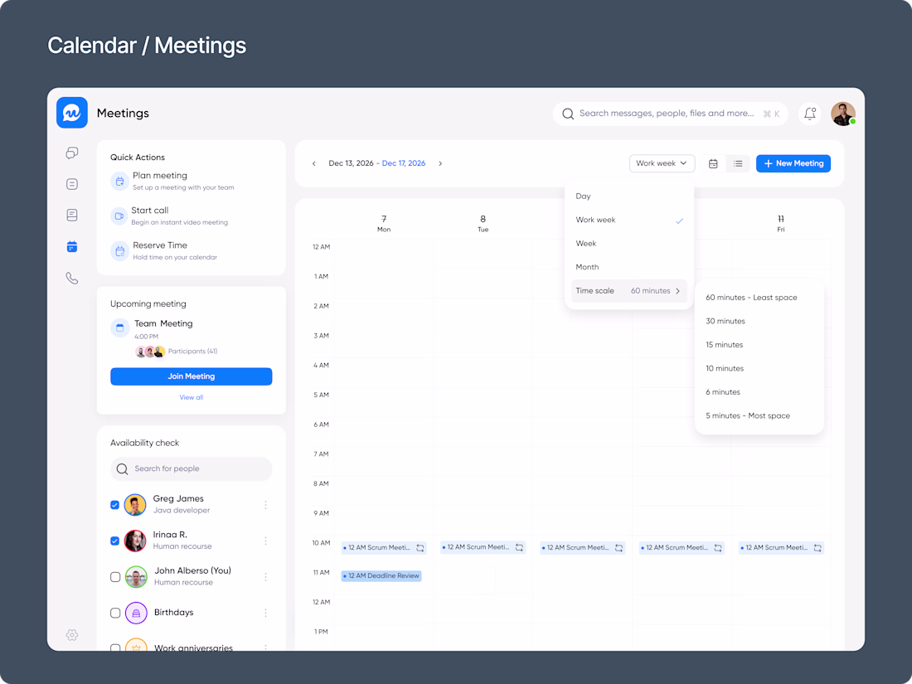Select Tuesday 8 column header
The width and height of the screenshot is (912, 684).
(483, 223)
